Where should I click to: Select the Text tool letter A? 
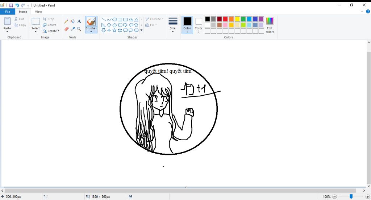(79, 21)
